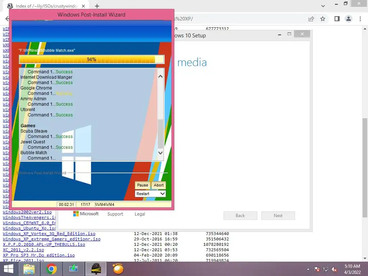The height and width of the screenshot is (276, 368).
Task: Open the clock showing 5:10 AM
Action: (x=352, y=269)
